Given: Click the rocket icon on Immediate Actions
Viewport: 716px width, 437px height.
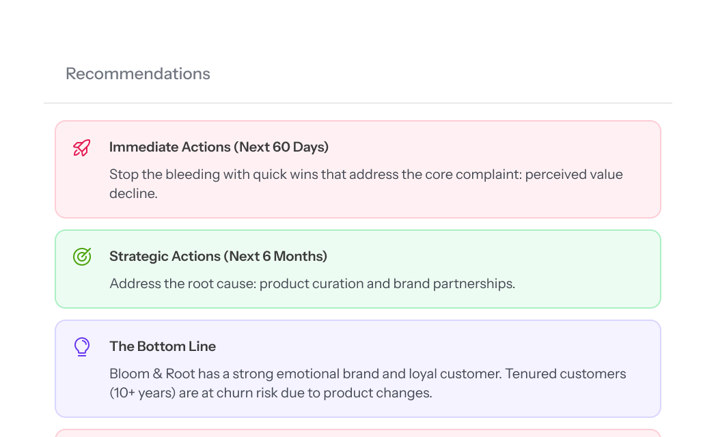Looking at the screenshot, I should 82,147.
